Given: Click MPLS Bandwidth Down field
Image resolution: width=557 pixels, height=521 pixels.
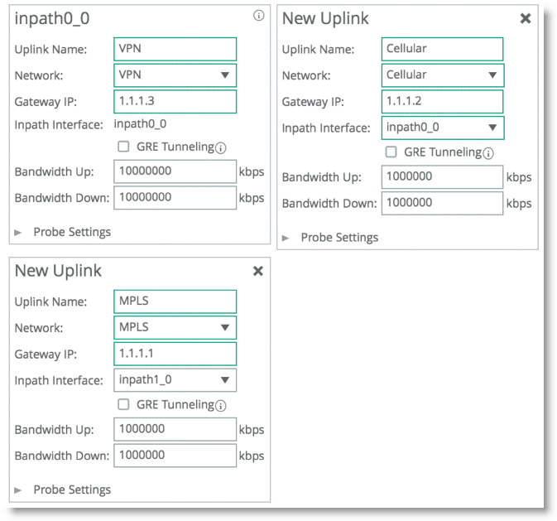Looking at the screenshot, I should 175,455.
